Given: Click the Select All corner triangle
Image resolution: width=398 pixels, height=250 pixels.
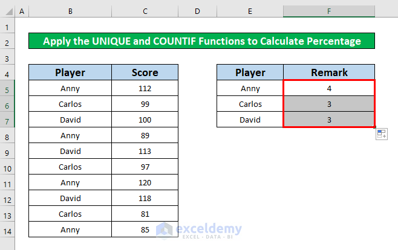Looking at the screenshot, I should tap(7, 11).
